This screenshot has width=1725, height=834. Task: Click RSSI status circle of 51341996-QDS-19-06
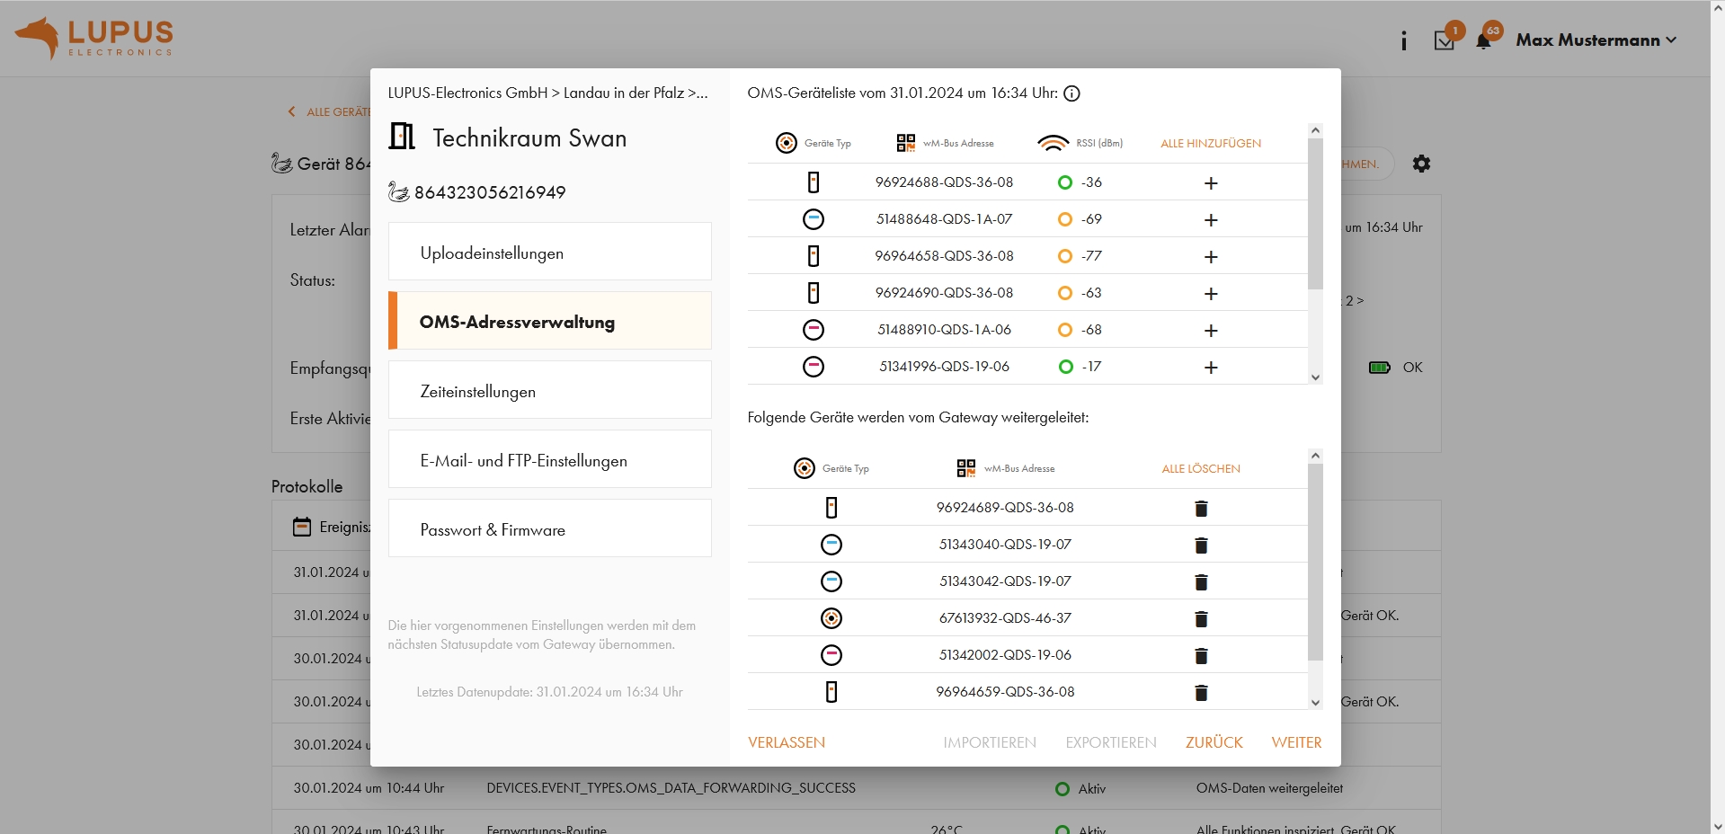(x=1065, y=367)
